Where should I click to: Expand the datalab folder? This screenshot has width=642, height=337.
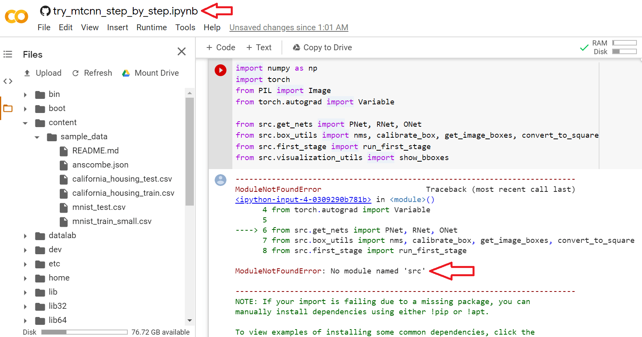pos(25,236)
